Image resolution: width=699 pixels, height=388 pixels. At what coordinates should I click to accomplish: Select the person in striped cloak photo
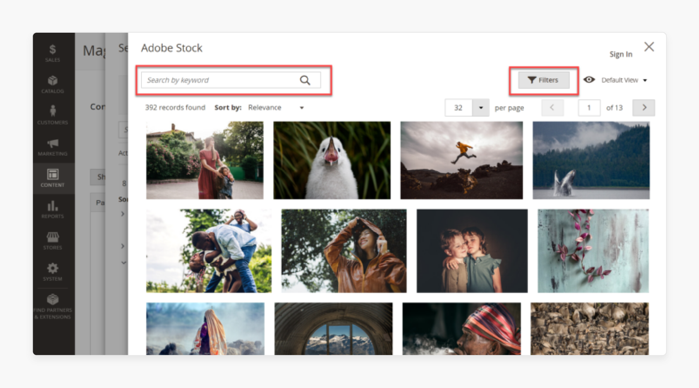(x=205, y=329)
